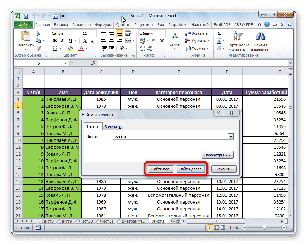307x245 pixels.
Task: Open the Стили (Styles) gallery icon
Action: [175, 35]
